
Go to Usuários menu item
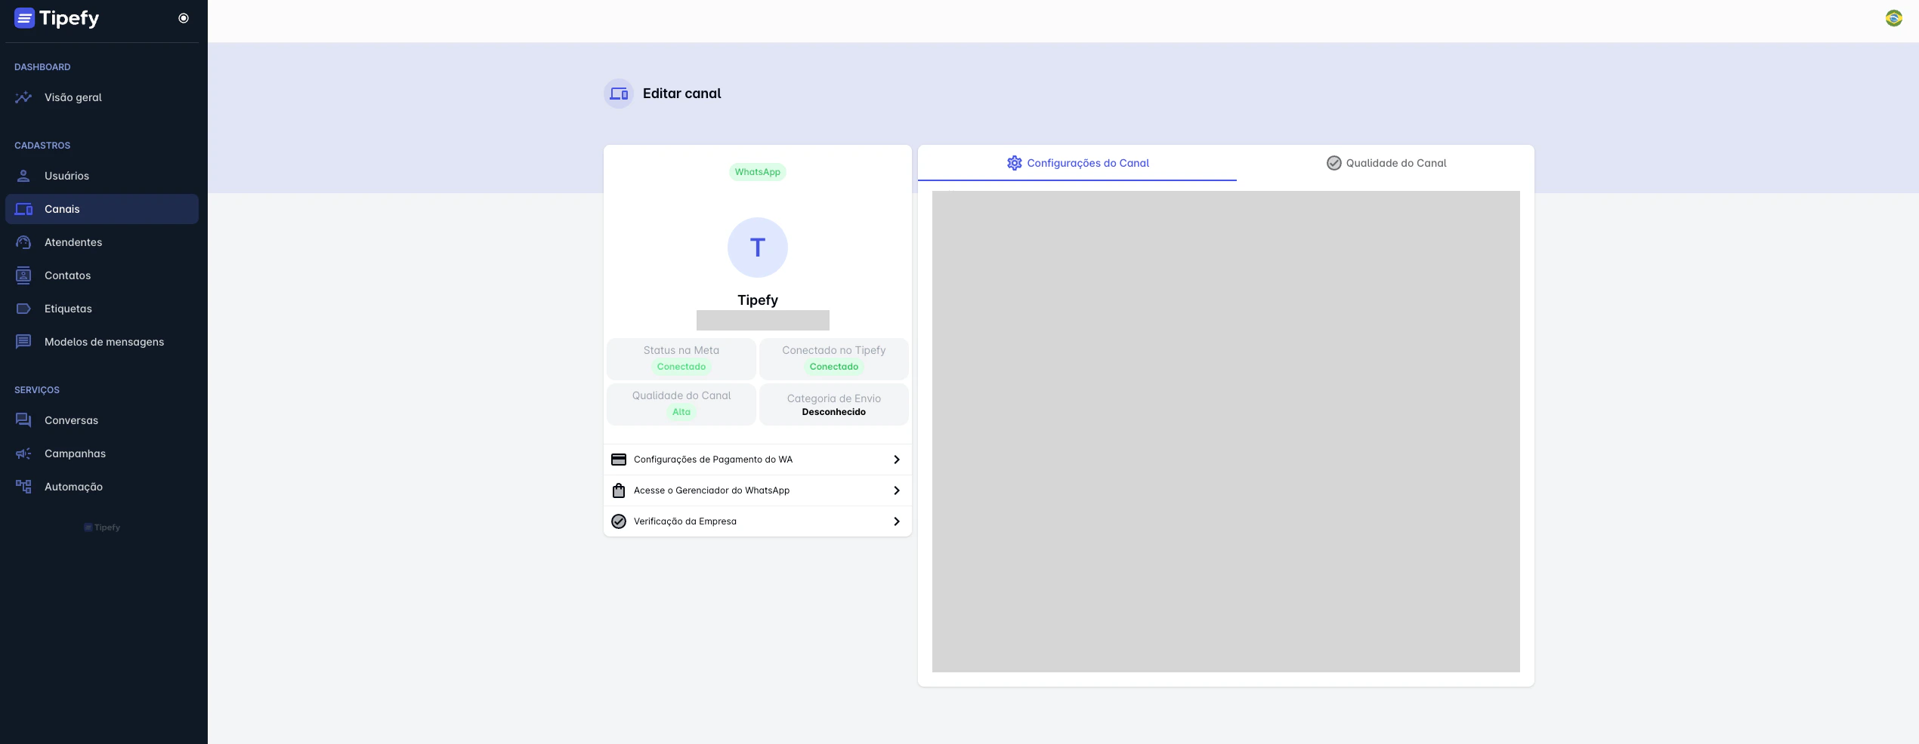tap(102, 176)
